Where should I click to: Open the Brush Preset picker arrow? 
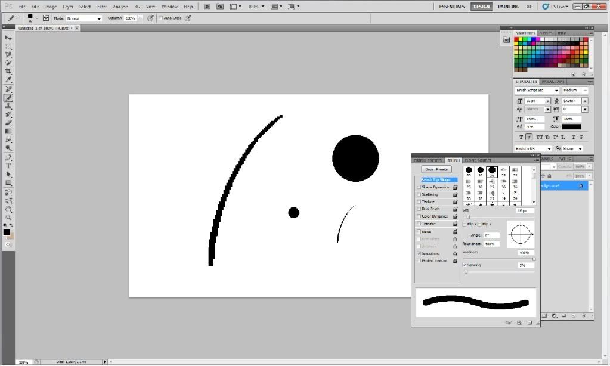(x=37, y=18)
